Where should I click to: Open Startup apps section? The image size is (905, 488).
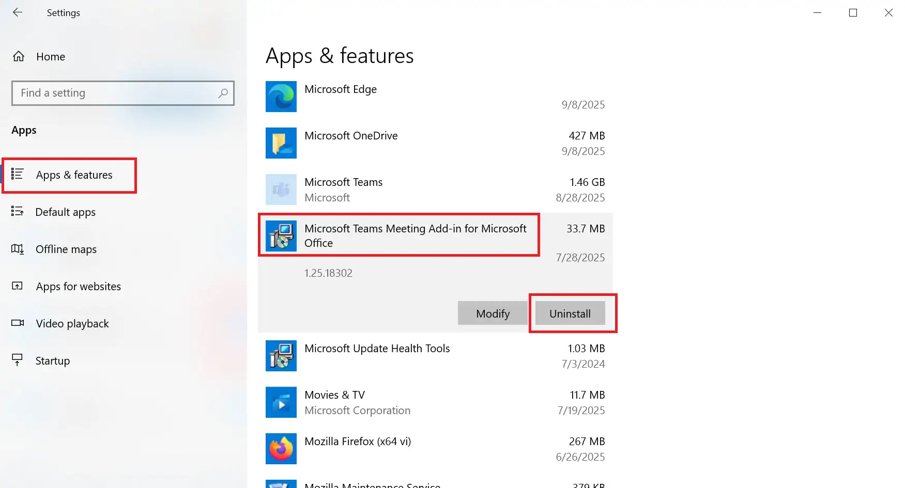[x=52, y=361]
